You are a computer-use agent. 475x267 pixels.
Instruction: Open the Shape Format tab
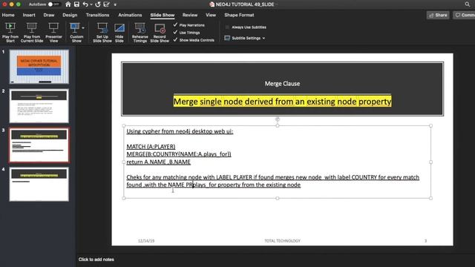239,15
